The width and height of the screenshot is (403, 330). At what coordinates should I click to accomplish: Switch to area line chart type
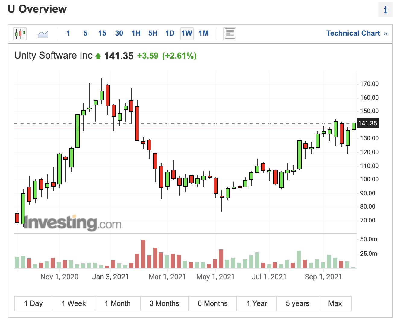[43, 34]
